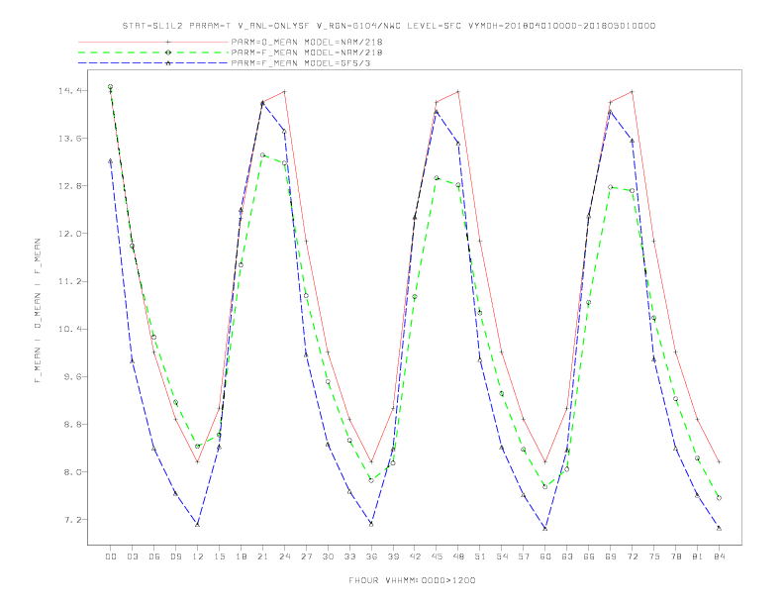
Task: Click the green dashed legend line sample
Action: (153, 52)
